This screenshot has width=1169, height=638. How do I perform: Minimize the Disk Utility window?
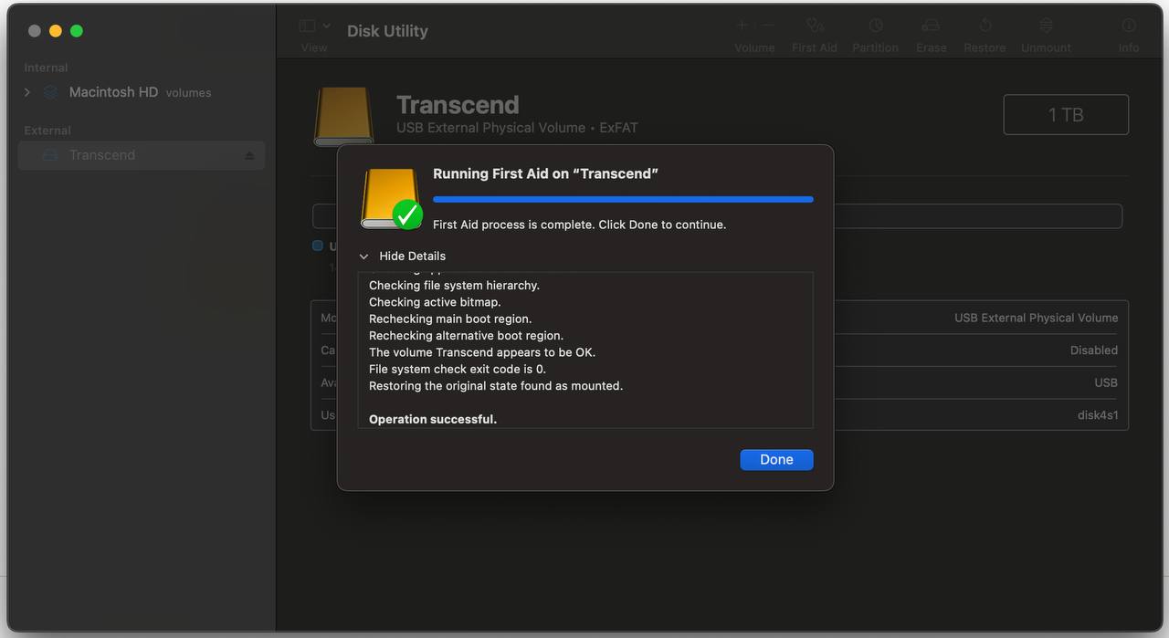point(56,31)
